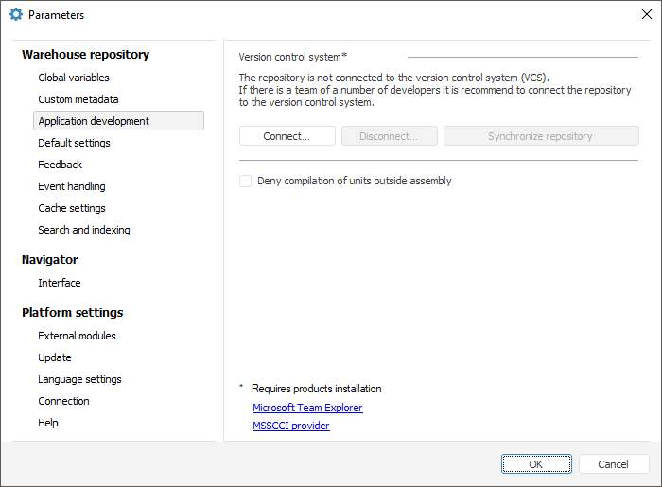
Task: Show Event handling options
Action: (x=72, y=186)
